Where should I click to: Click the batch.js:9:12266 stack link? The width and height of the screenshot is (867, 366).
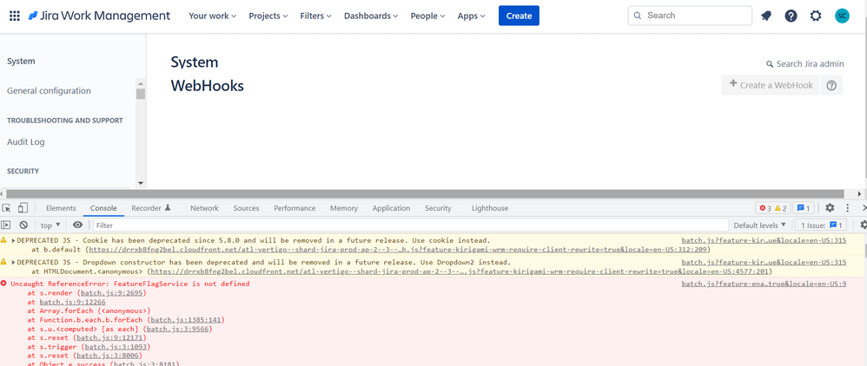point(72,302)
